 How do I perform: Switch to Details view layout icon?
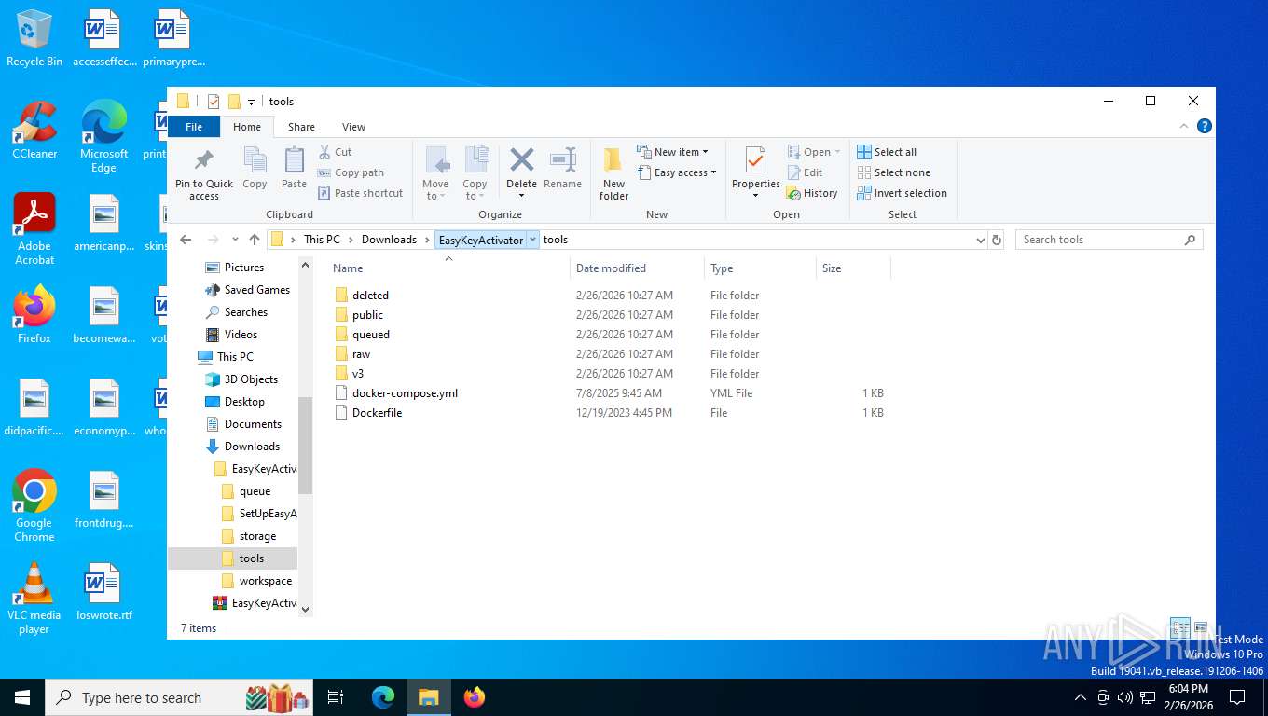click(x=1180, y=628)
